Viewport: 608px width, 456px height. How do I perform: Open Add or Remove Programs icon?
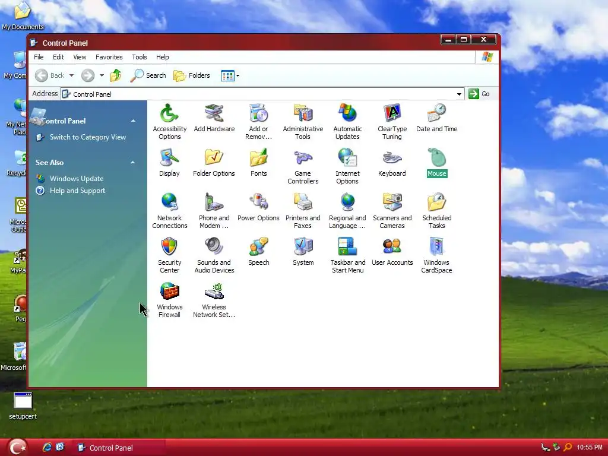coord(259,121)
